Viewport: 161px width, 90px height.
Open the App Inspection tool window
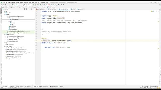pos(54,86)
